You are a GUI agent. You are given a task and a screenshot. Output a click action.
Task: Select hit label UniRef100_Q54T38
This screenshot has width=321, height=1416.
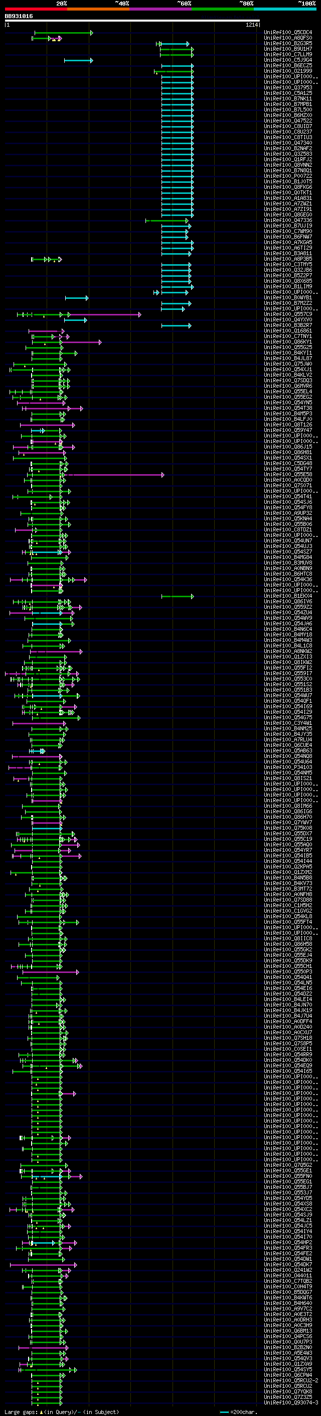pyautogui.click(x=288, y=408)
